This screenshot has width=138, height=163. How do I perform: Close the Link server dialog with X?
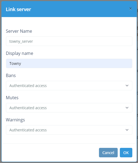pos(130,9)
